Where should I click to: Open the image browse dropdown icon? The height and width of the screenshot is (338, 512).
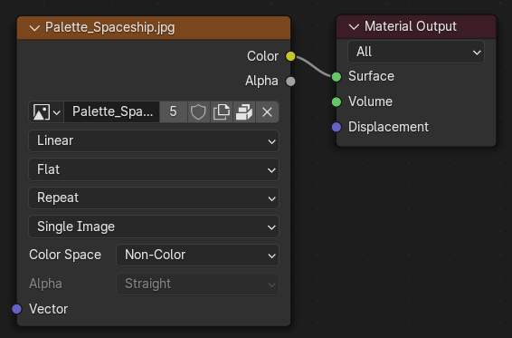46,112
